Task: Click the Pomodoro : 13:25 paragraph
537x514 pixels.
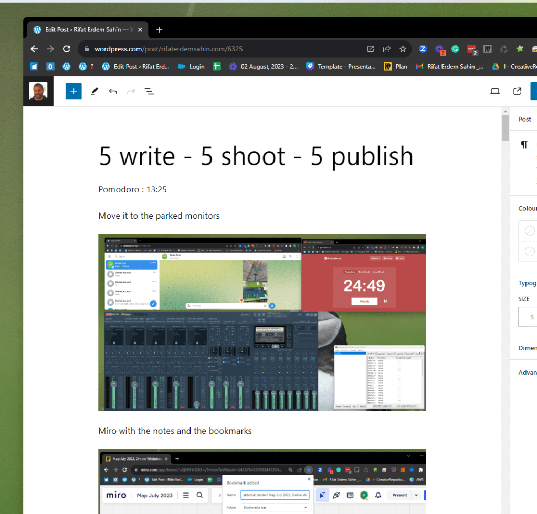Action: pyautogui.click(x=132, y=189)
